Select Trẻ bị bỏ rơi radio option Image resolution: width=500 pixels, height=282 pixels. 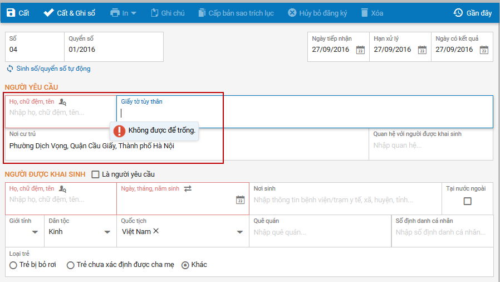point(13,265)
